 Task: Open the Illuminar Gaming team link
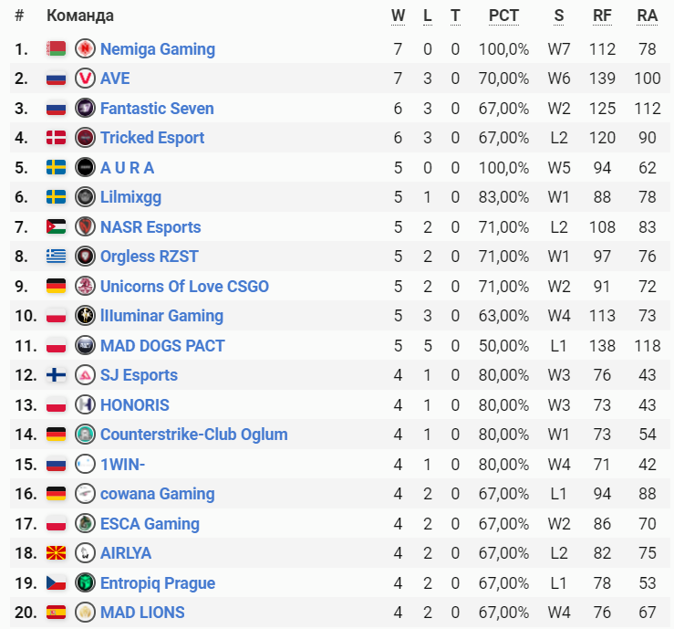tap(161, 316)
